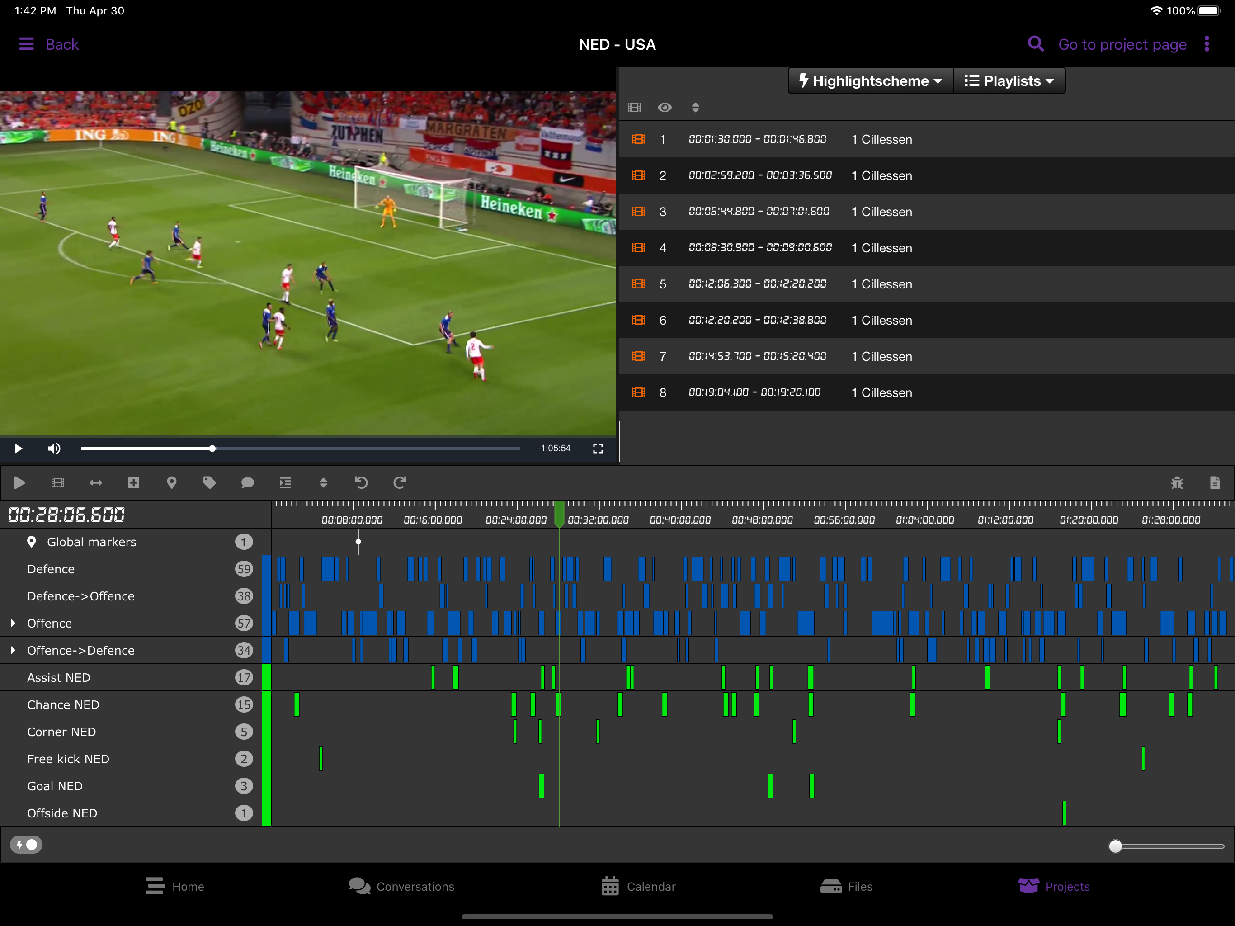This screenshot has height=926, width=1235.
Task: Redo the last timeline action
Action: (399, 482)
